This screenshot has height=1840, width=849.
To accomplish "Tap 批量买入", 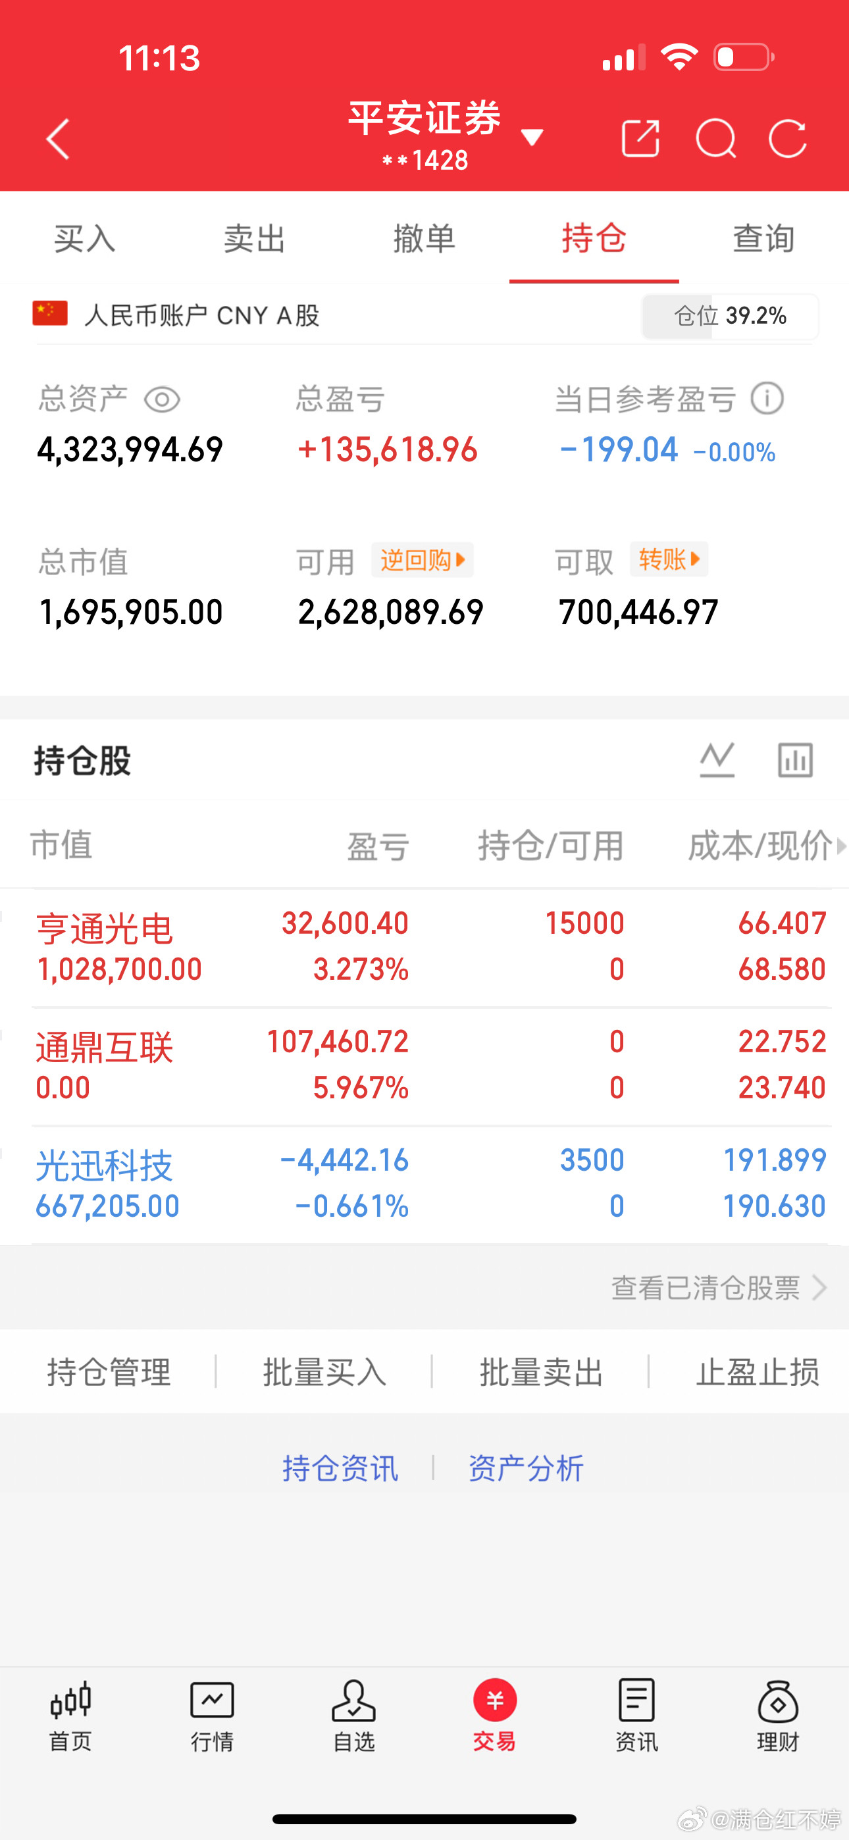I will (324, 1371).
